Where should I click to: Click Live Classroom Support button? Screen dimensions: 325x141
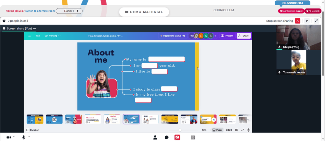(x=291, y=11)
